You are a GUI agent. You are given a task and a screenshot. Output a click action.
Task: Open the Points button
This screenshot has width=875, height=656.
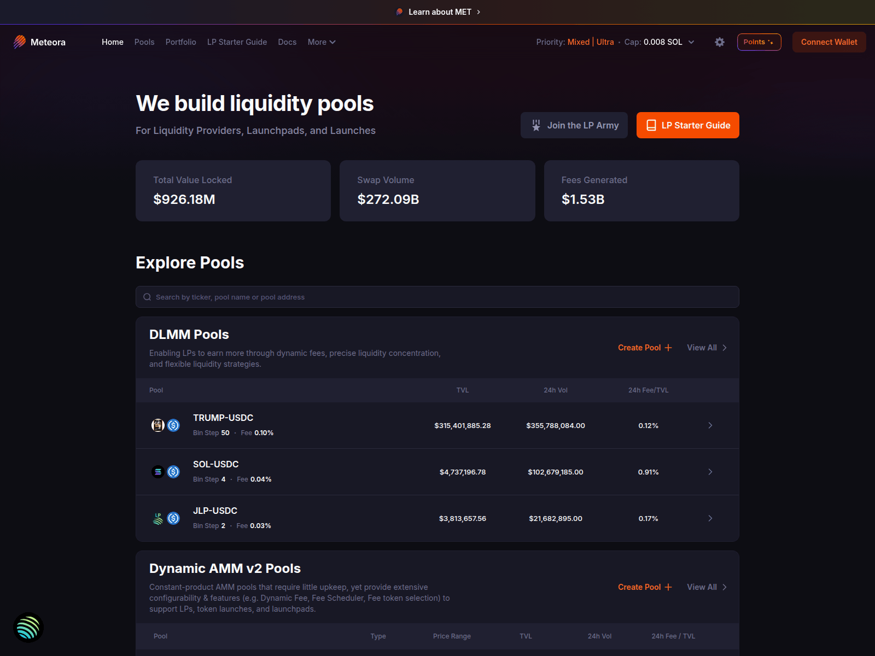click(x=759, y=42)
